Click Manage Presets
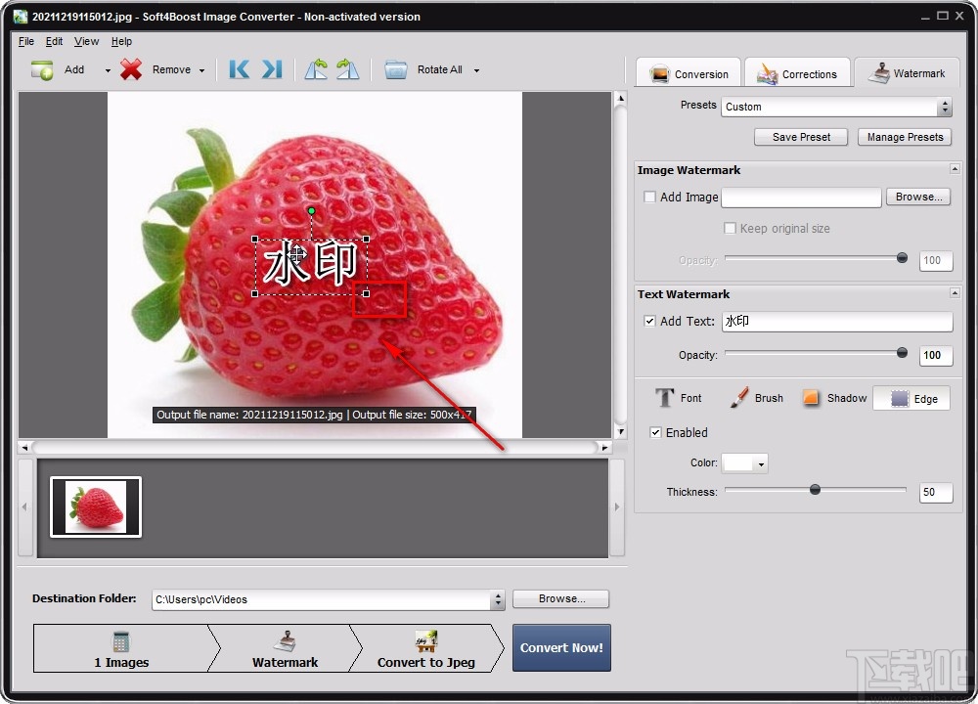This screenshot has width=978, height=704. click(x=904, y=137)
